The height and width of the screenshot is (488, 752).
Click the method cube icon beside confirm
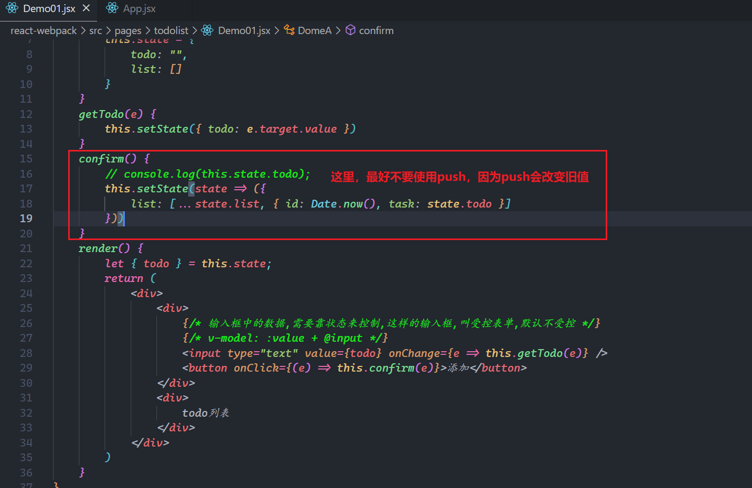(x=350, y=30)
